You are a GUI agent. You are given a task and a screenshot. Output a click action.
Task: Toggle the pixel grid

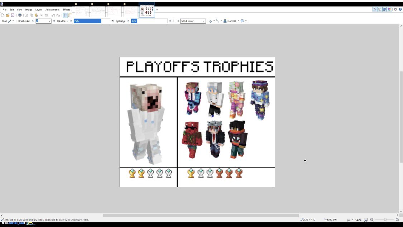[x=65, y=15]
